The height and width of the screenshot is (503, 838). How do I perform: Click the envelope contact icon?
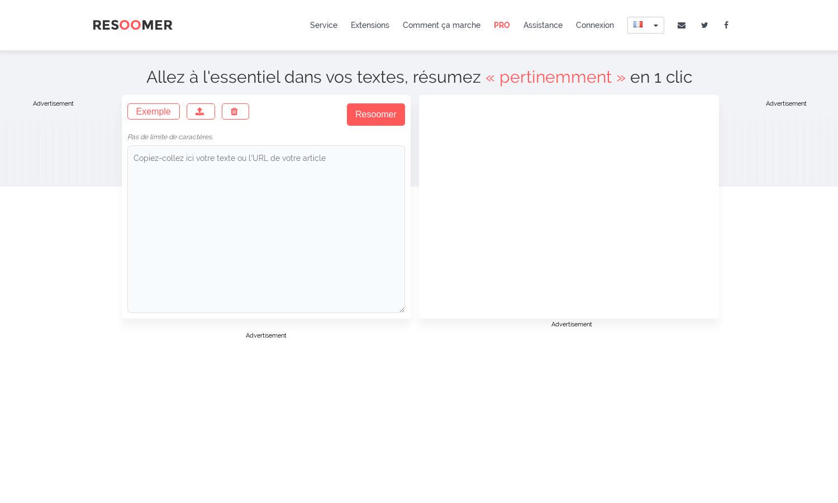[682, 25]
